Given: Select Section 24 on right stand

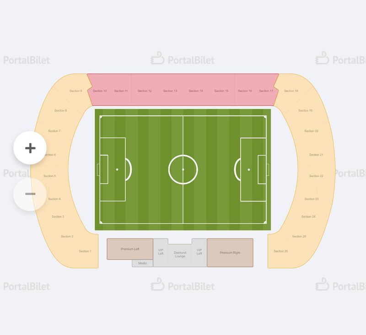Looking at the screenshot, I should pos(308,216).
